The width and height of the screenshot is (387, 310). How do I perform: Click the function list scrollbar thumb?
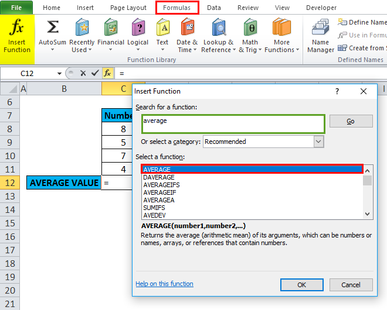tap(367, 180)
